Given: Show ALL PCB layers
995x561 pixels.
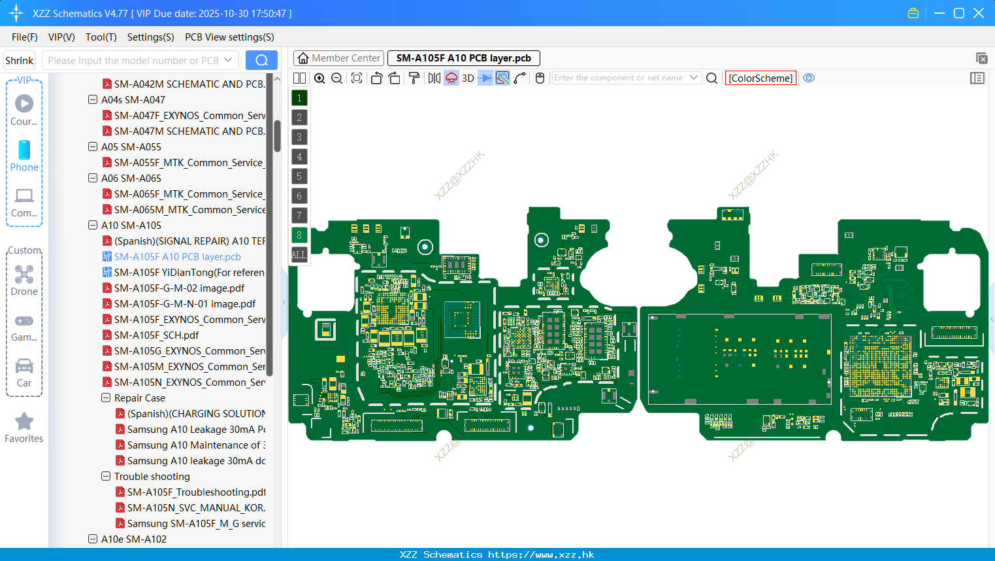Looking at the screenshot, I should (x=299, y=255).
